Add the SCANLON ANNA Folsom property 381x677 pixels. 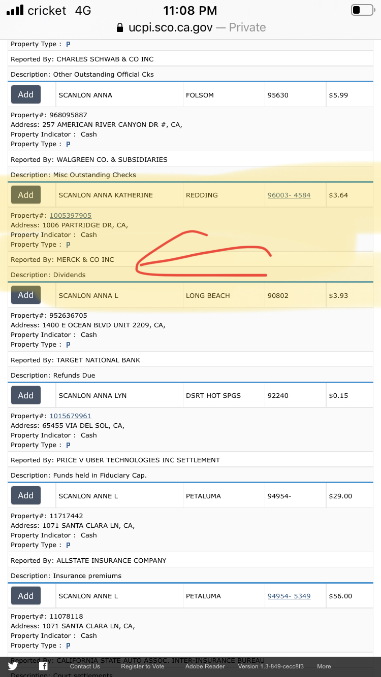tap(26, 94)
